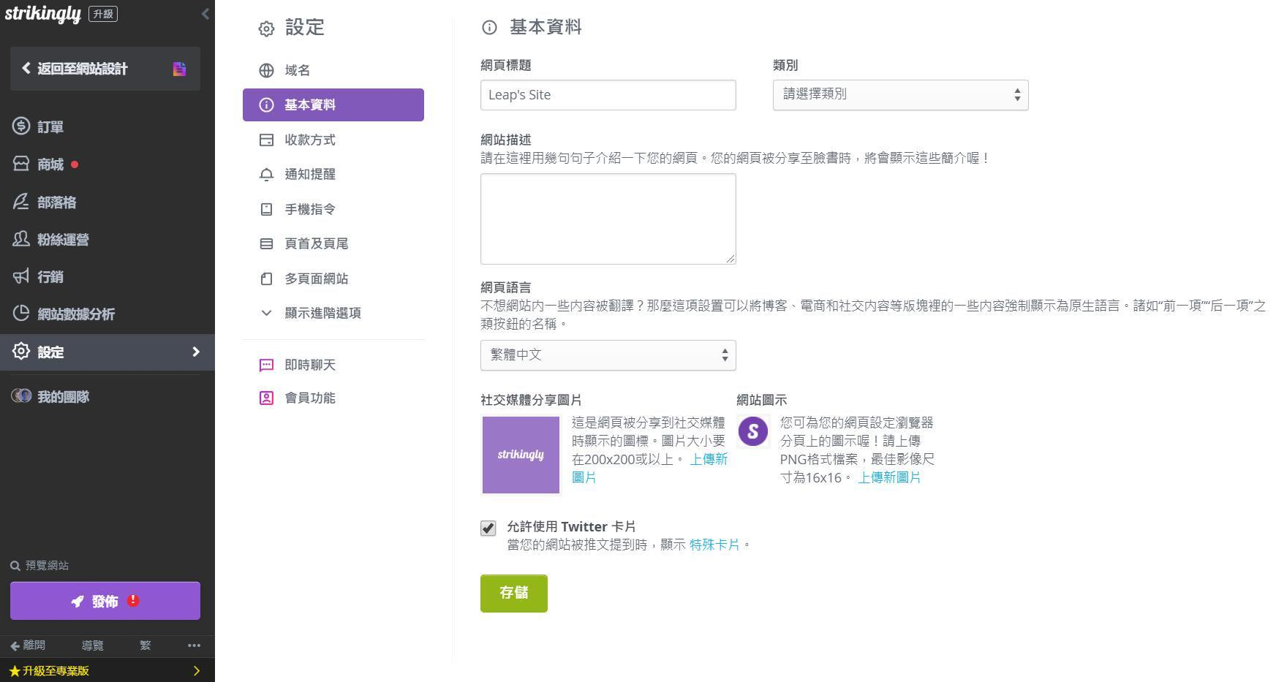The width and height of the screenshot is (1276, 682).
Task: Open the 訂單 orders section icon
Action: tap(22, 127)
